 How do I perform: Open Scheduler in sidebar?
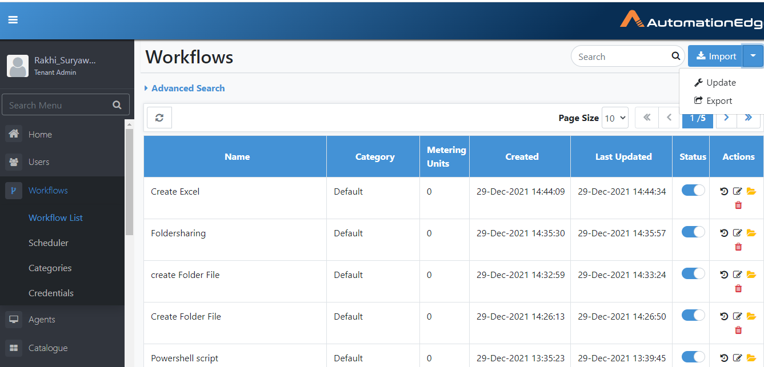coord(49,243)
